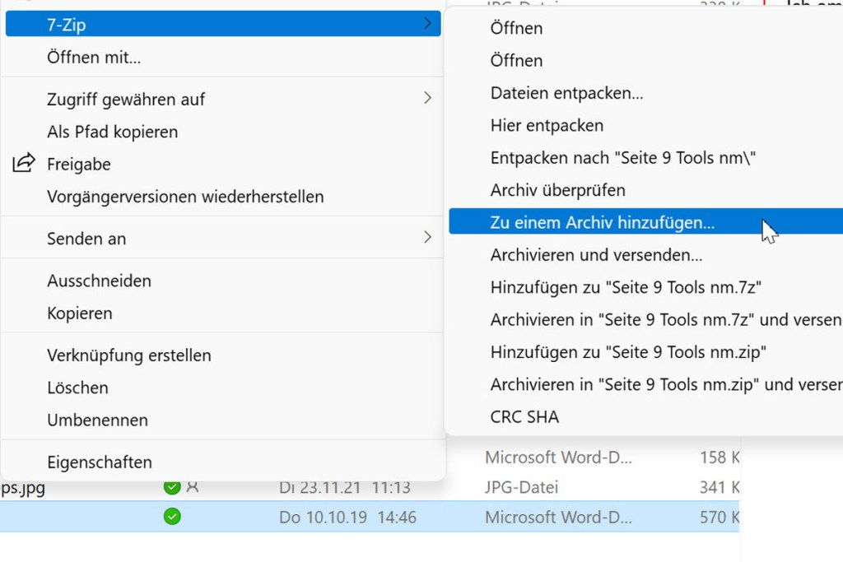Click 'Hinzufügen zu "Seite 9 Tools nm.zip"'

(x=628, y=352)
